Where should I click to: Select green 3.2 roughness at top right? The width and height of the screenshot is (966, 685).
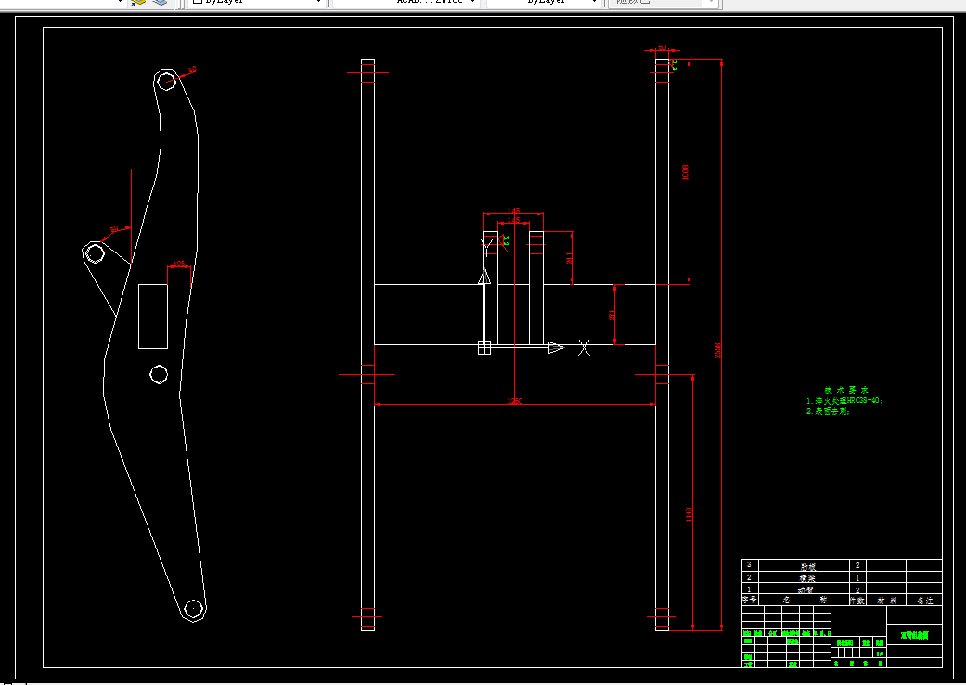coord(675,65)
